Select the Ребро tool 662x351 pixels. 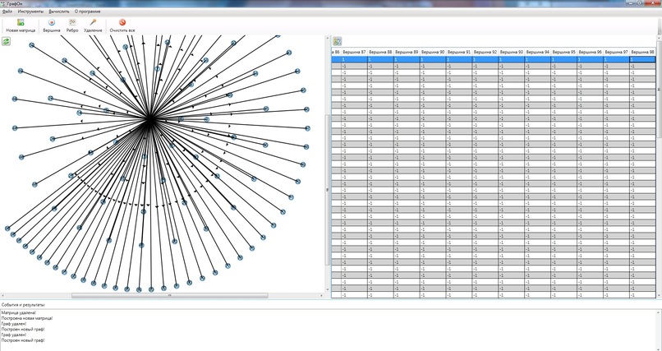point(72,25)
